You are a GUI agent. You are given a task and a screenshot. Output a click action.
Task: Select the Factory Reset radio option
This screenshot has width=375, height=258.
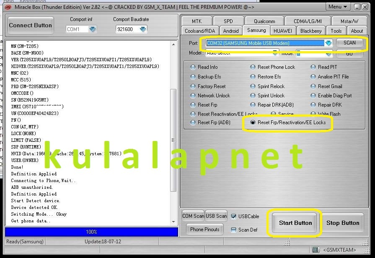[x=193, y=86]
